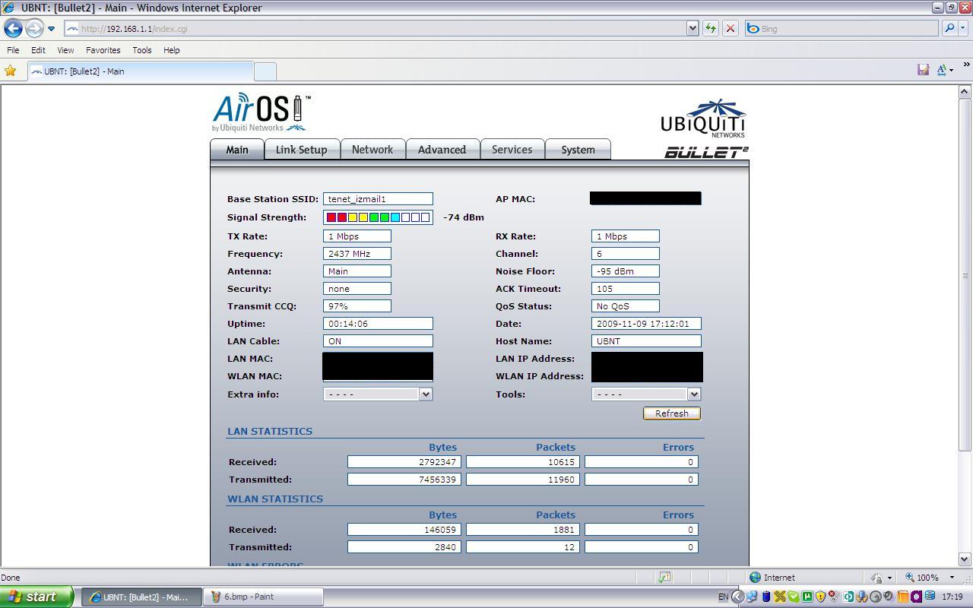Click the letter A icon in command bar
The width and height of the screenshot is (973, 608).
tap(941, 70)
